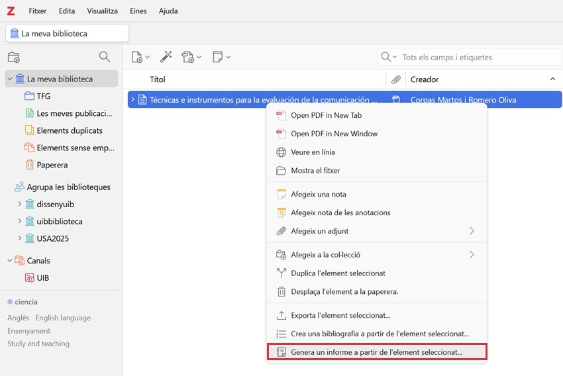Image resolution: width=563 pixels, height=376 pixels.
Task: Select the La meva biblioteca tab
Action: tap(67, 33)
